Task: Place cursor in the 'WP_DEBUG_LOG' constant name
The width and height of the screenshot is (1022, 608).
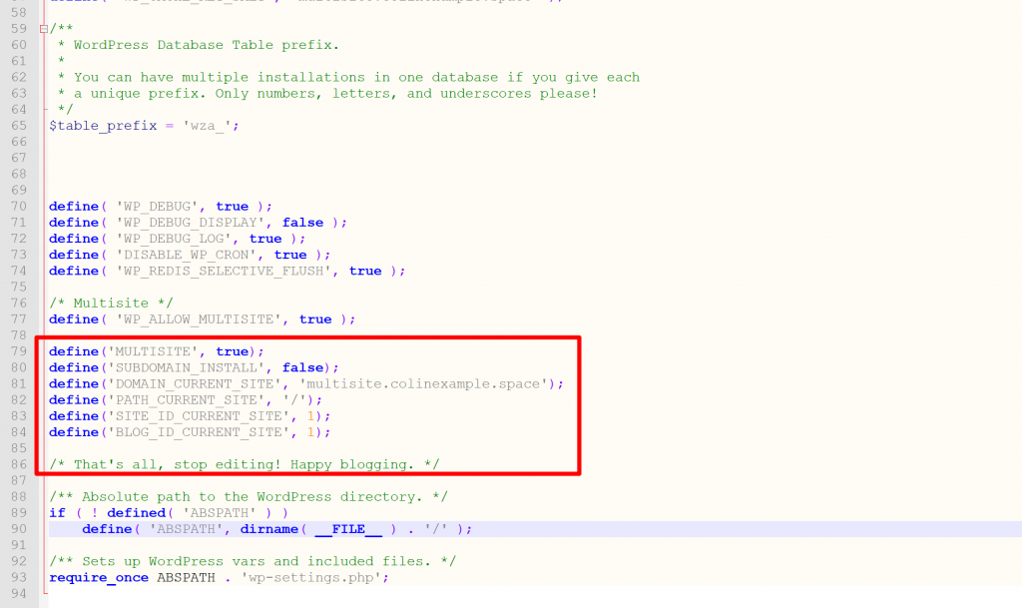Action: (x=165, y=239)
